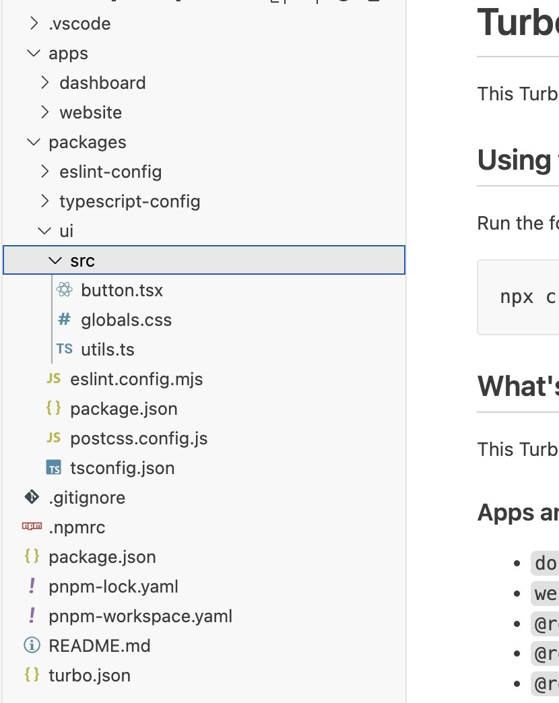Screen dimensions: 559x703
Task: Expand the .vscode folder chevron
Action: point(34,24)
